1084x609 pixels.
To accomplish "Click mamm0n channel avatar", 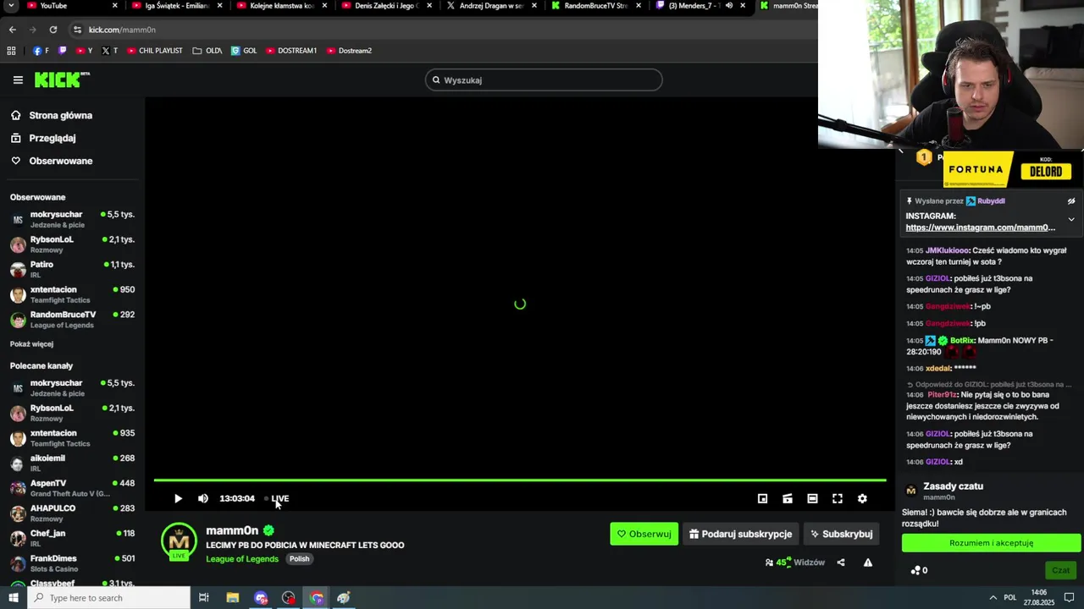I will 179,542.
